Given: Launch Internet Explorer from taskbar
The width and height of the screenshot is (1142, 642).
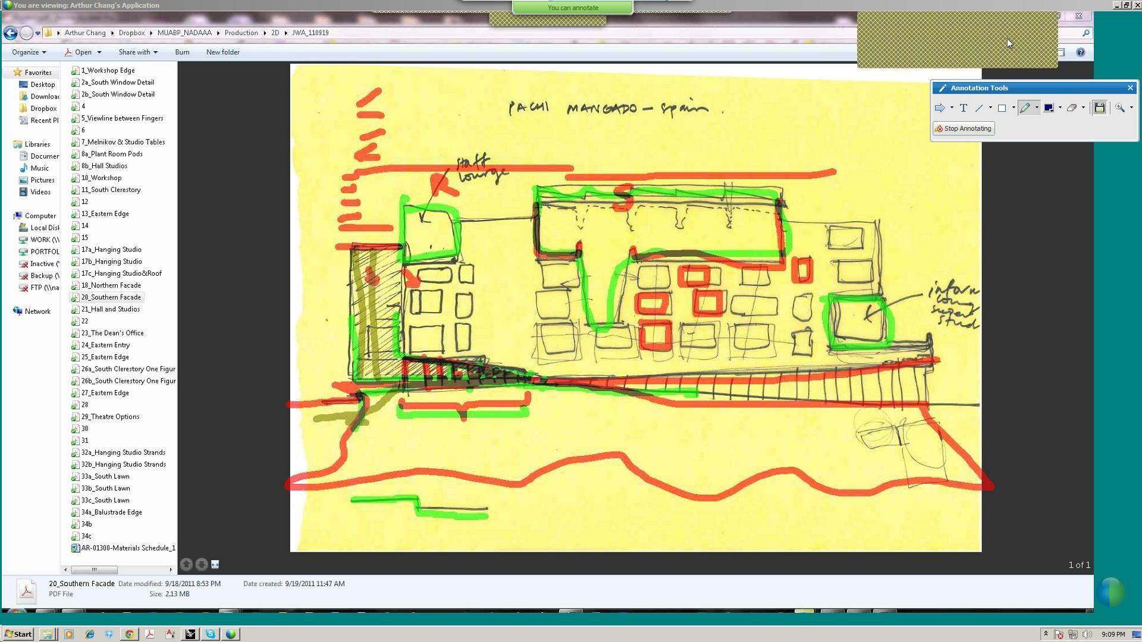Looking at the screenshot, I should click(89, 634).
